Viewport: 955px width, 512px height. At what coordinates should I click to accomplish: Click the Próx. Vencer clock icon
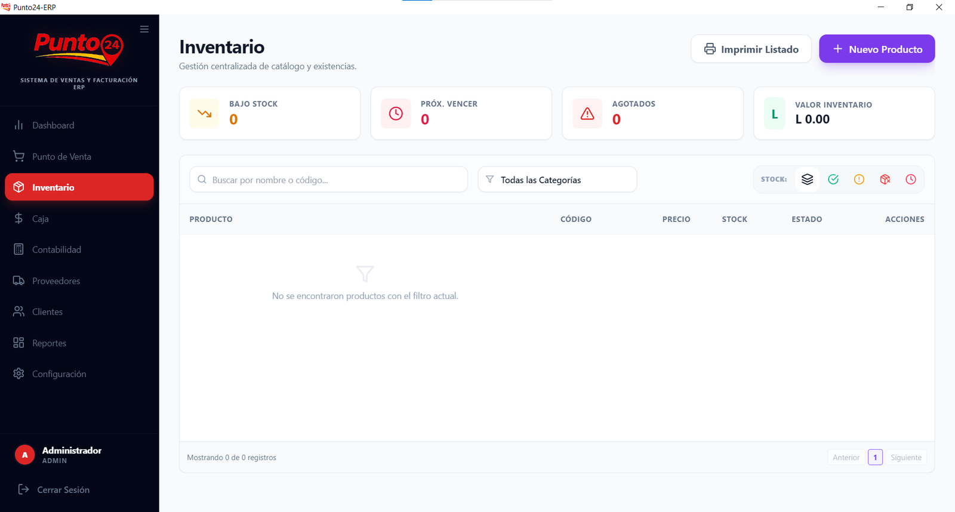tap(396, 113)
